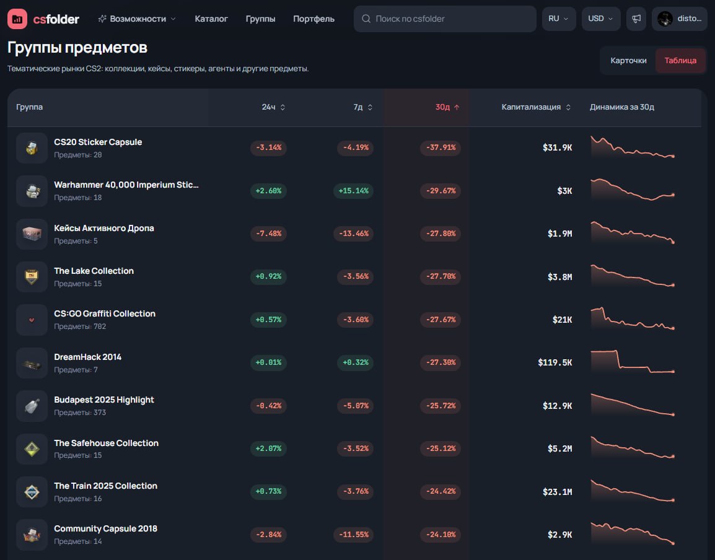Screen dimensions: 715x560
Task: Click DreamHack 2014 weapon icon
Action: pyautogui.click(x=32, y=363)
